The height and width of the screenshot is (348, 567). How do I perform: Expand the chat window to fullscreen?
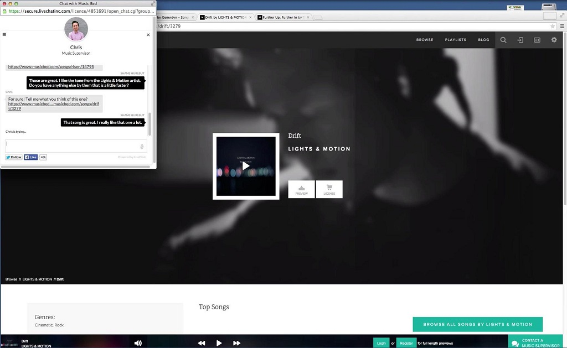[153, 3]
